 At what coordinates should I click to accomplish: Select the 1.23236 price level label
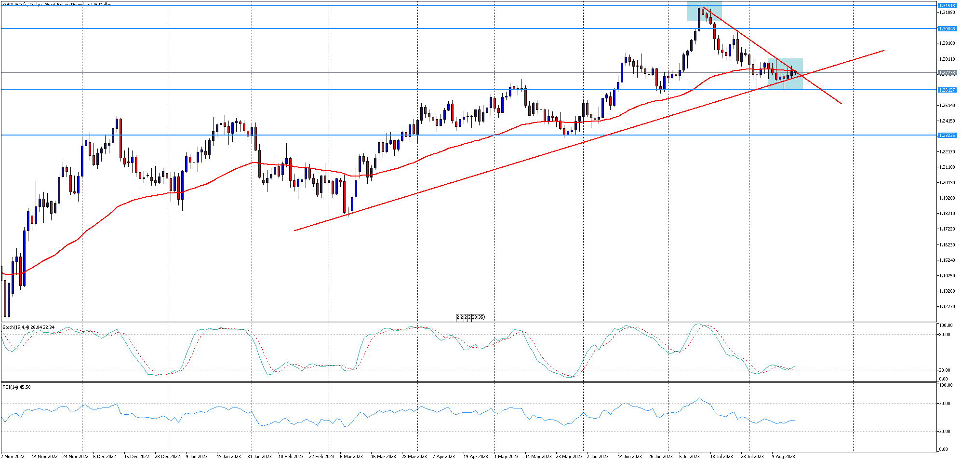(x=947, y=136)
